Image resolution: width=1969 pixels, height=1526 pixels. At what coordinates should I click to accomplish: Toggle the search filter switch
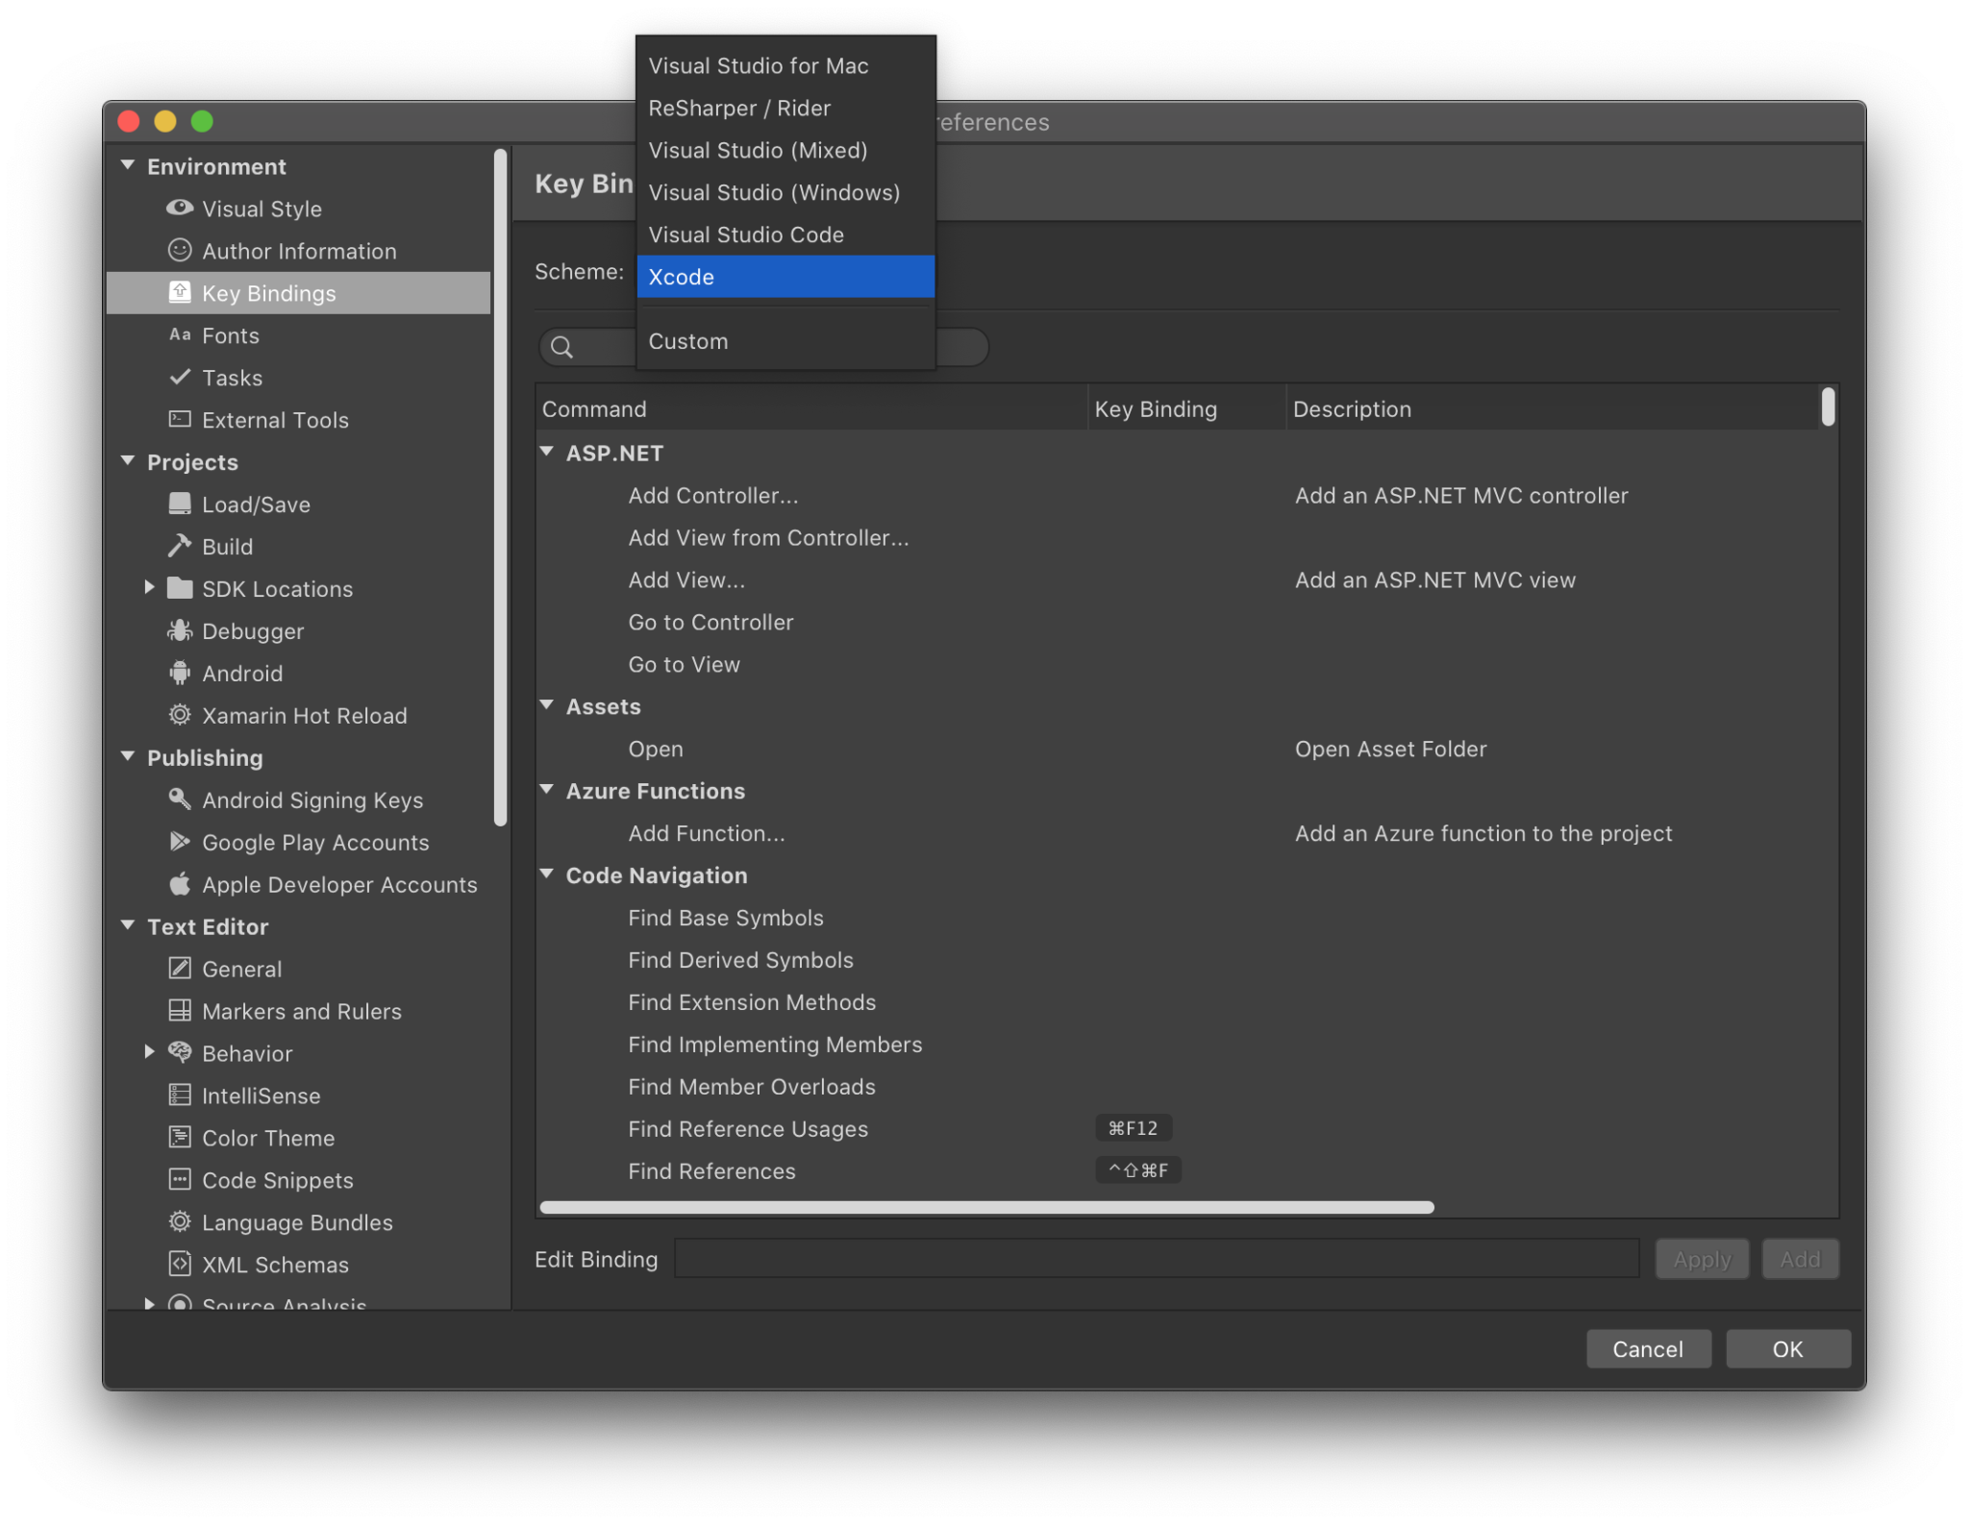click(962, 347)
